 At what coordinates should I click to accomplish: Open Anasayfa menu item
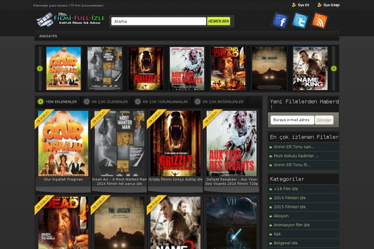[48, 36]
